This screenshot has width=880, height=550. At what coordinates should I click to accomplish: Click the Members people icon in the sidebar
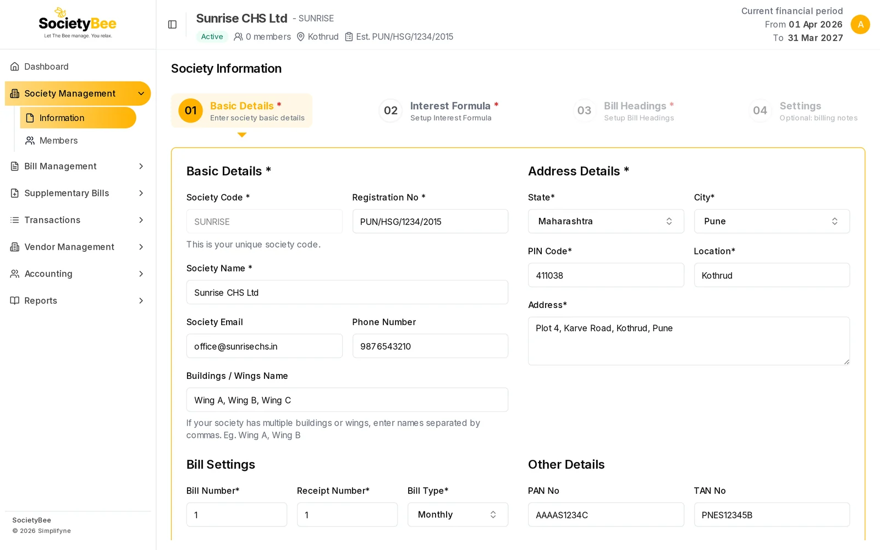30,140
